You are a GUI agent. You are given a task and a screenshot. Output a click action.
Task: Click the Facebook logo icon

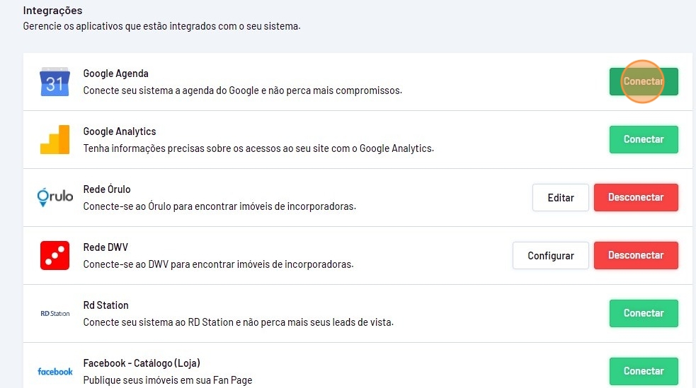click(55, 371)
